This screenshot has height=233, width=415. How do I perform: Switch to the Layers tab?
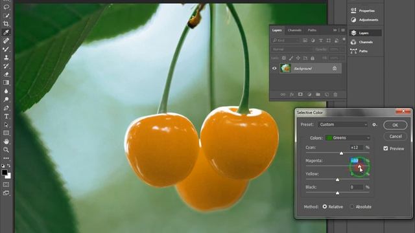(277, 30)
